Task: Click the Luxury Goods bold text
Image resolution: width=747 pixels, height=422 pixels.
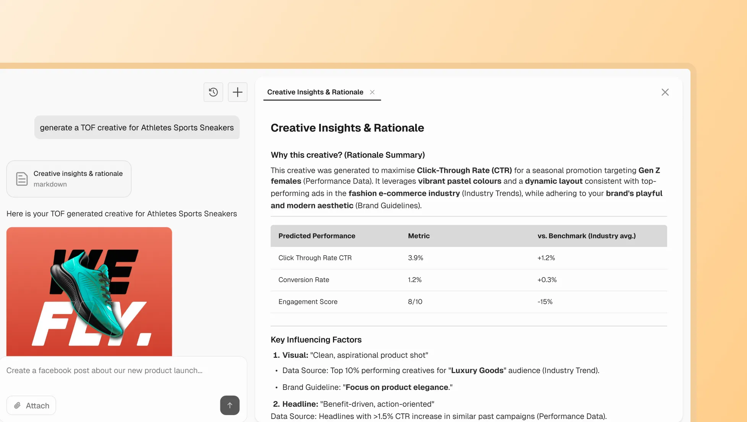Action: coord(477,370)
